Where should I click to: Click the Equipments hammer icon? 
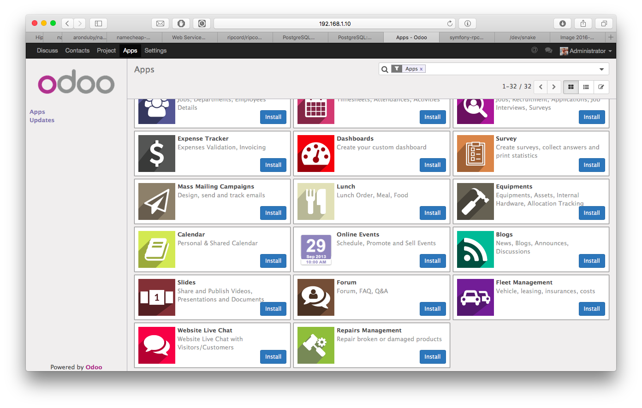click(x=475, y=201)
